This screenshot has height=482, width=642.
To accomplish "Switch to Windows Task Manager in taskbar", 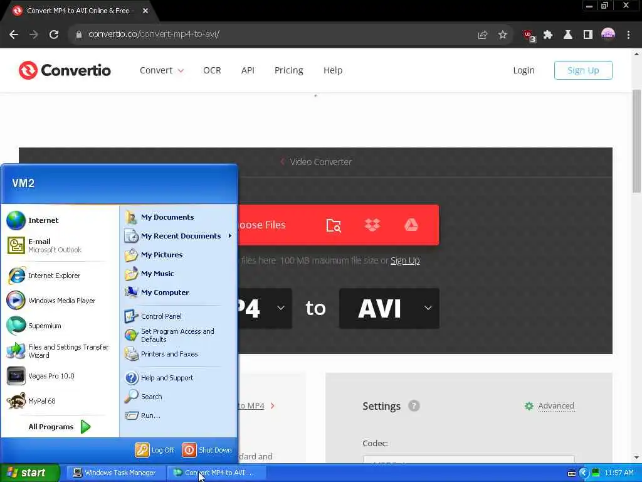I will [x=115, y=473].
